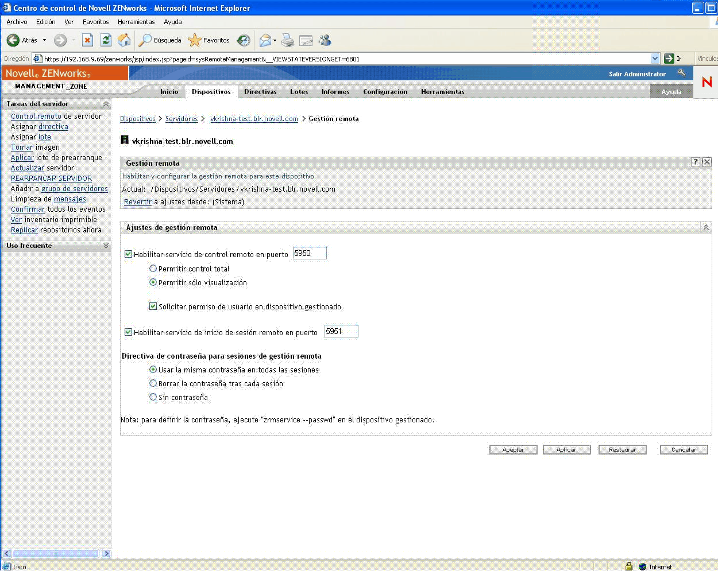Collapse Ajustes de gestión remota section
The width and height of the screenshot is (718, 571).
(x=706, y=228)
